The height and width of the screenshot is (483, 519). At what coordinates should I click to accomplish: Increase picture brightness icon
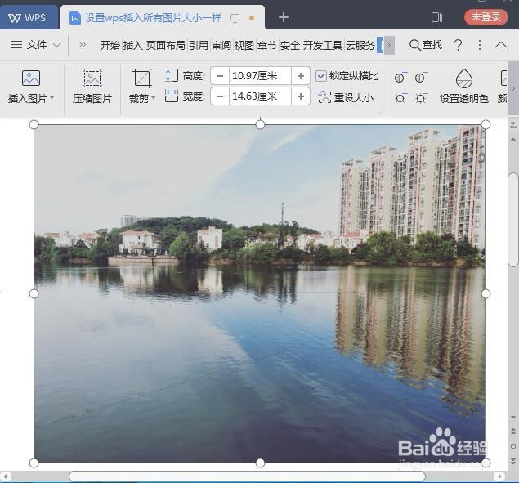click(x=400, y=97)
